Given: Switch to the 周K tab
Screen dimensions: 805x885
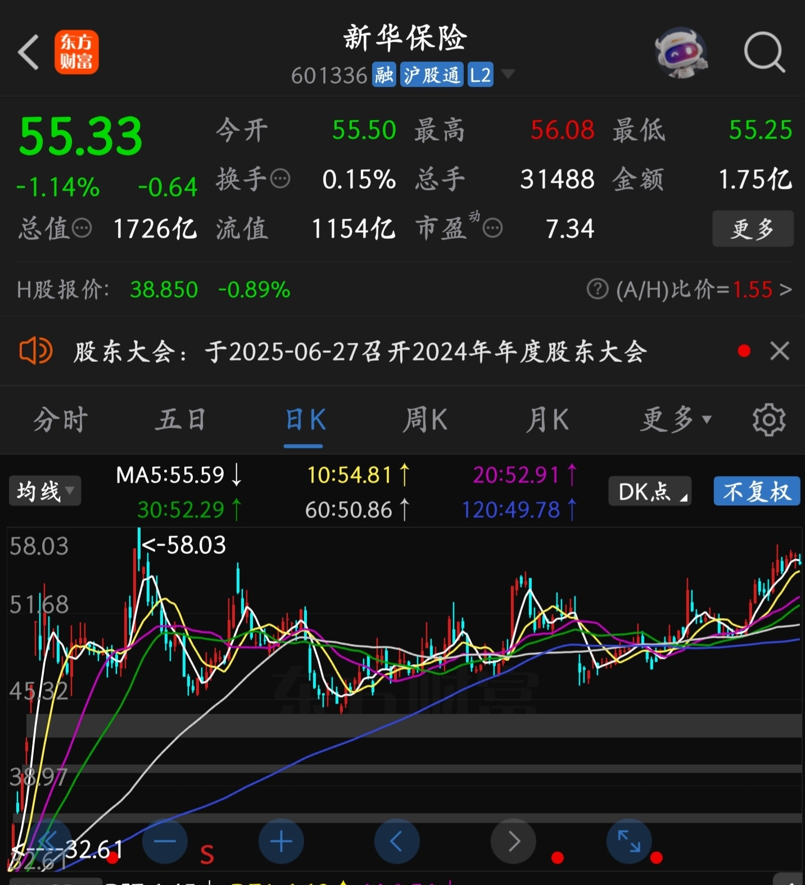Looking at the screenshot, I should tap(425, 420).
